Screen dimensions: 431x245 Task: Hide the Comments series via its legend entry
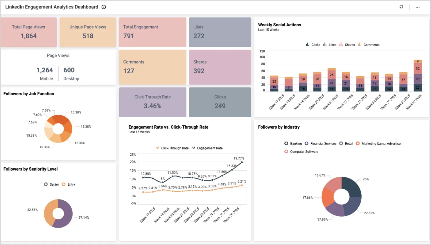[x=360, y=45]
